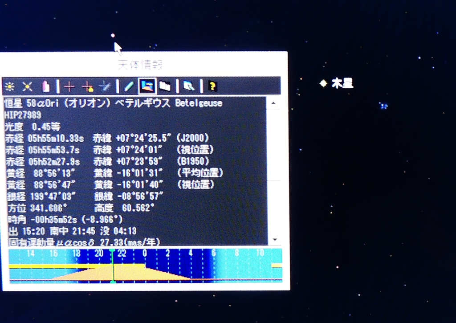Click the green pencil edit icon
Screen dimensions: 456x323
pyautogui.click(x=129, y=86)
